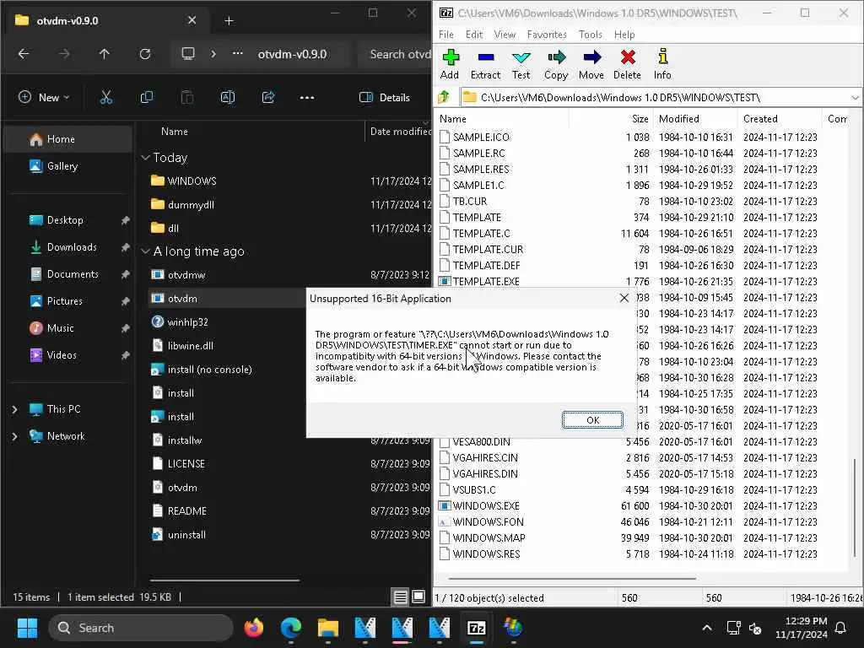Click the Explorer horizontal scrollbar
Screen dimensions: 864x648
tap(224, 580)
